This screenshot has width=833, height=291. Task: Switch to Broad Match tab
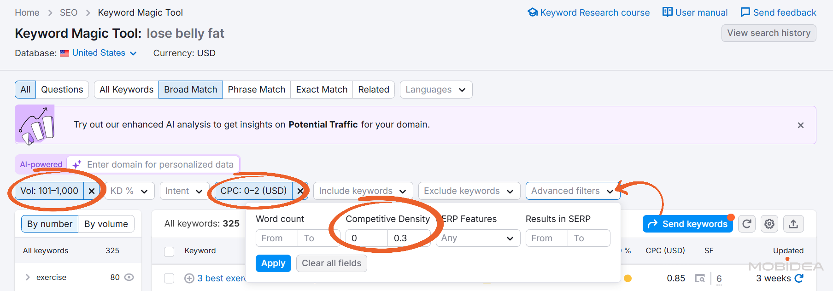click(191, 89)
